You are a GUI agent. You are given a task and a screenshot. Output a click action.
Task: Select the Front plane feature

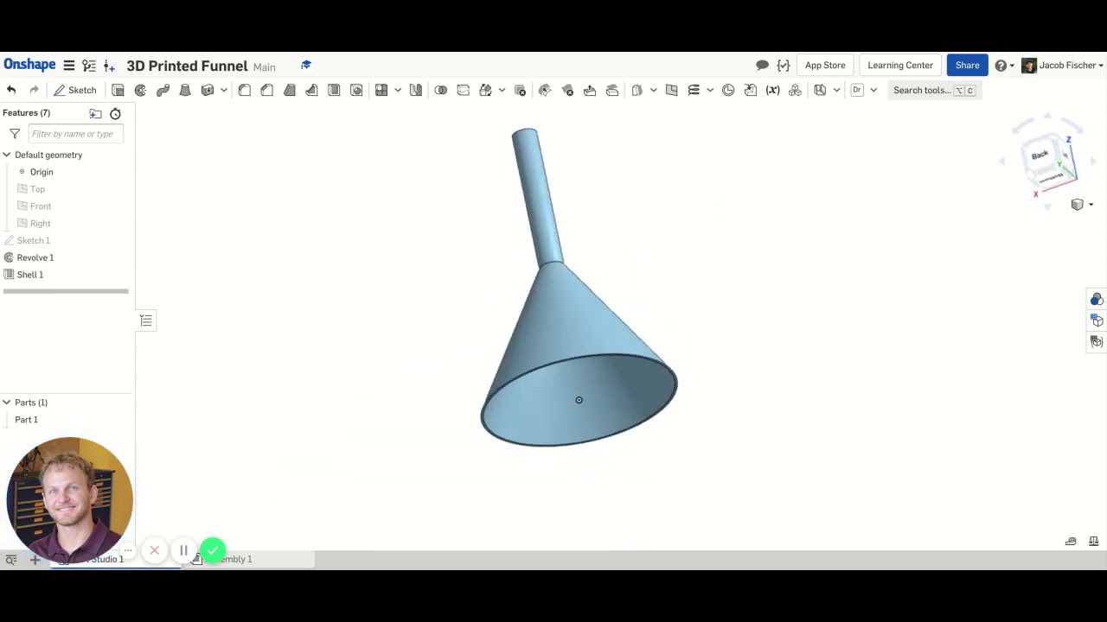coord(41,206)
